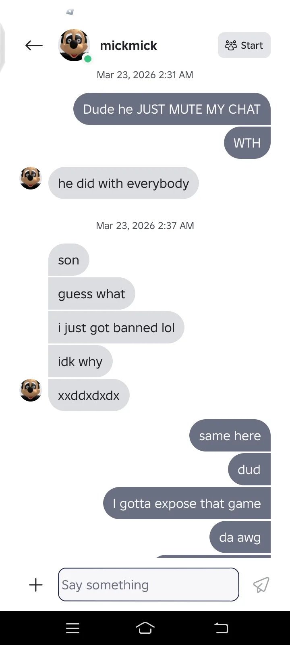Tap the 'I gotta expose that game' message
290x645 pixels.
(x=187, y=503)
